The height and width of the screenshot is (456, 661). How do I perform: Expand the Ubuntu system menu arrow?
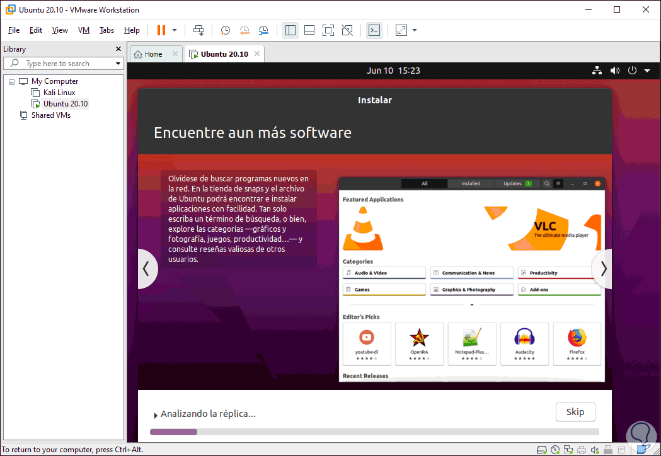(x=647, y=71)
